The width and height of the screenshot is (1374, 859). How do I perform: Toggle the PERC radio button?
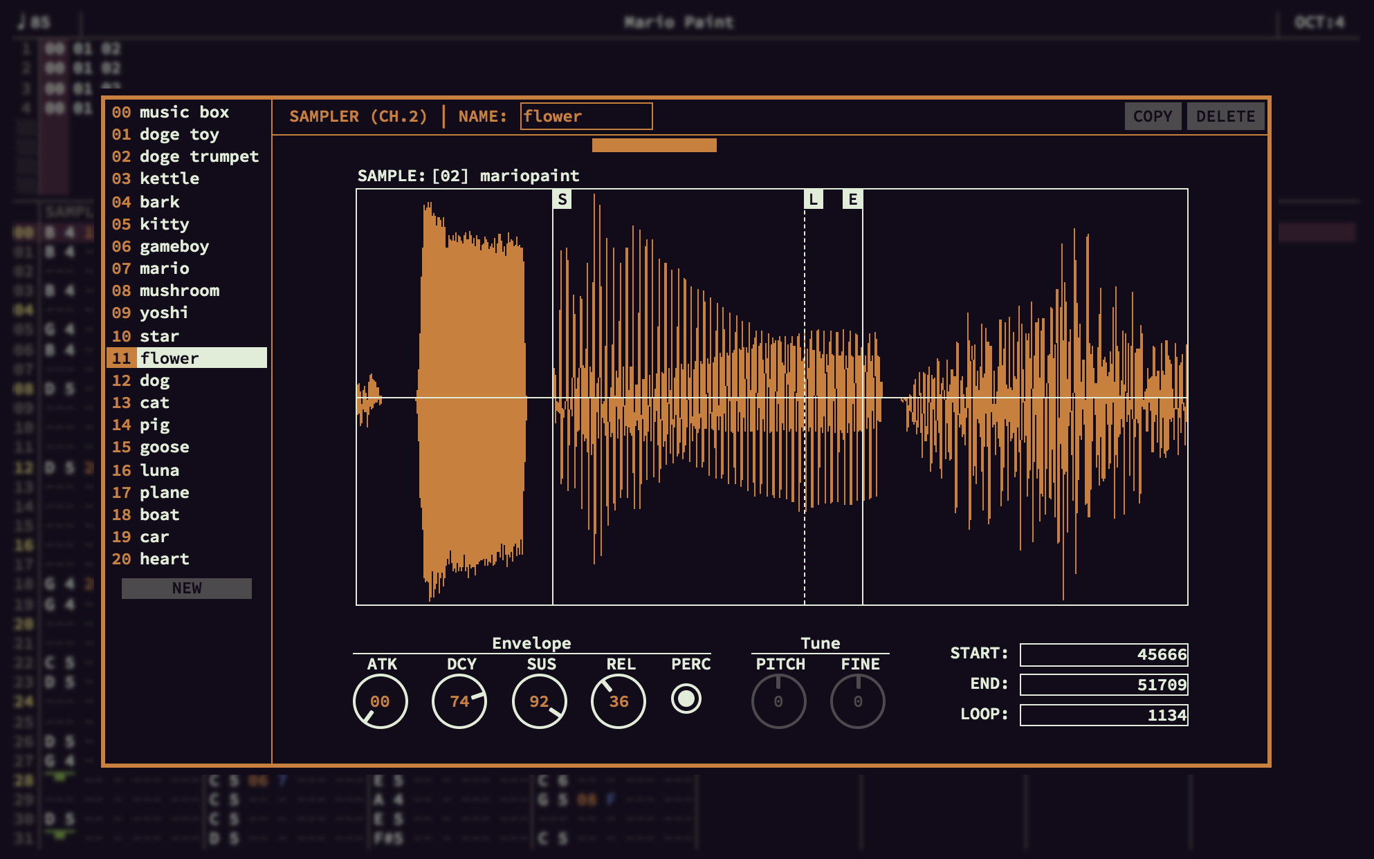click(686, 699)
